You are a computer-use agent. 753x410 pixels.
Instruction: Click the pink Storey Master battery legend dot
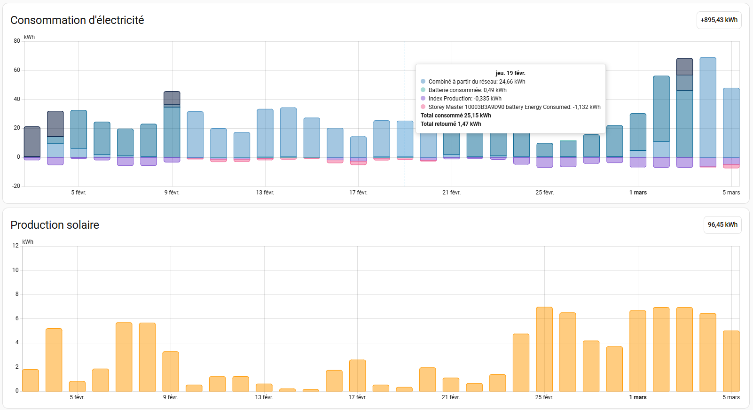423,107
